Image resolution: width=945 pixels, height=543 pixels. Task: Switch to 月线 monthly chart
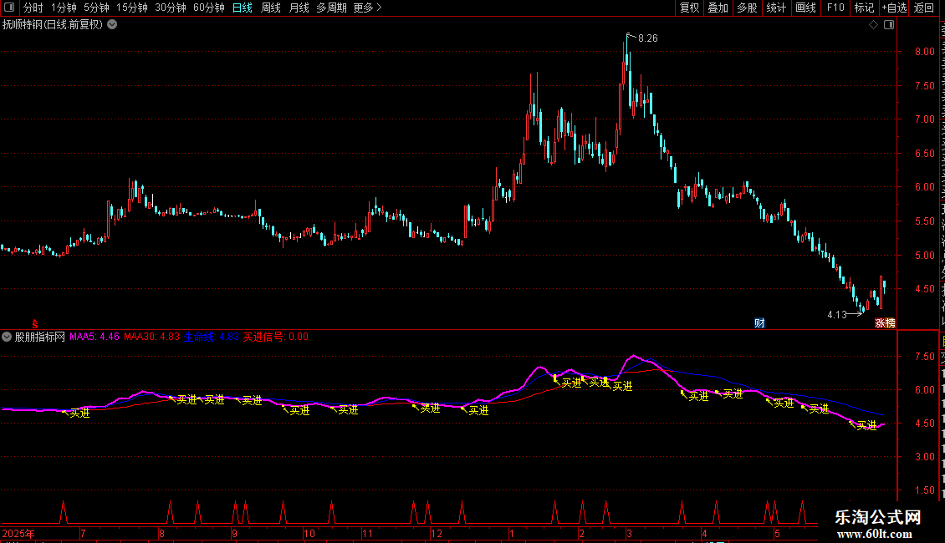(299, 8)
